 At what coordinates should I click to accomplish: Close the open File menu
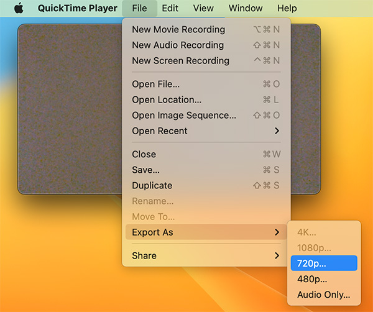click(x=139, y=8)
